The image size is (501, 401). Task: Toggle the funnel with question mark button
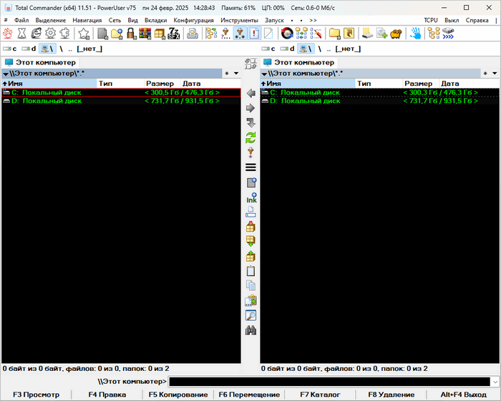[225, 33]
